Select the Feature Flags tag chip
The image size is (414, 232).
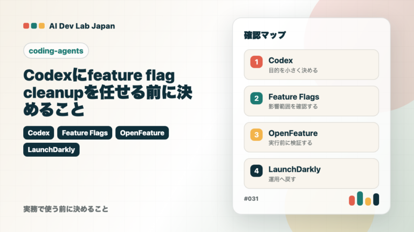click(85, 133)
